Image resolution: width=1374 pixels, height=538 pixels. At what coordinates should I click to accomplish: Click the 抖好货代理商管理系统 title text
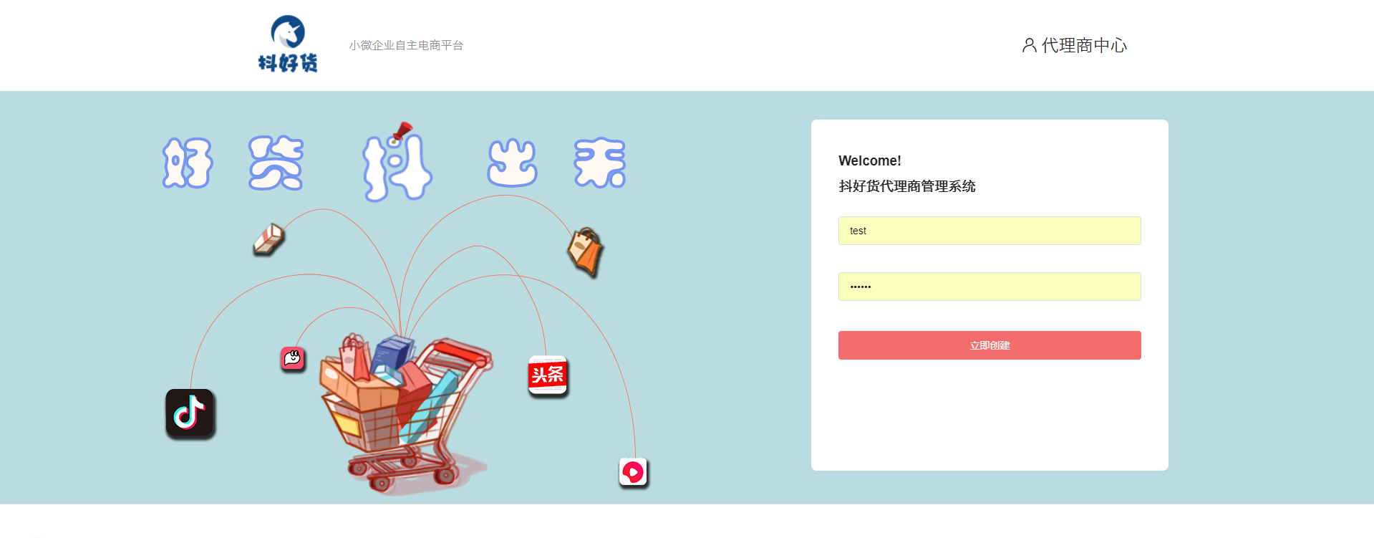click(x=907, y=186)
